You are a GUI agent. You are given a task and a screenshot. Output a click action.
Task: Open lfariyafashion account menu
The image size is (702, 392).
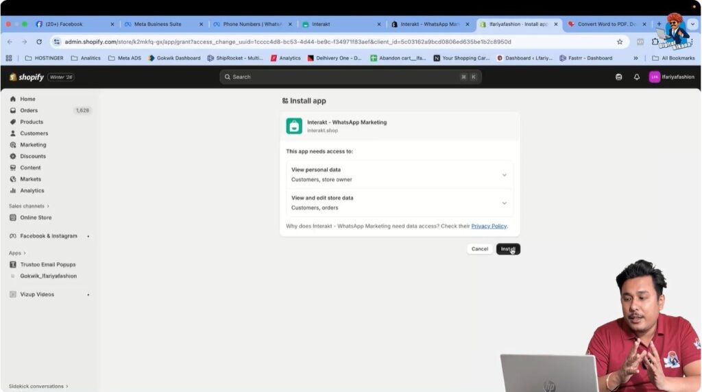point(672,77)
